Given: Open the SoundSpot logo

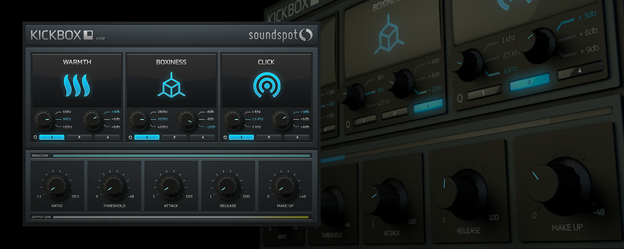Looking at the screenshot, I should 281,35.
